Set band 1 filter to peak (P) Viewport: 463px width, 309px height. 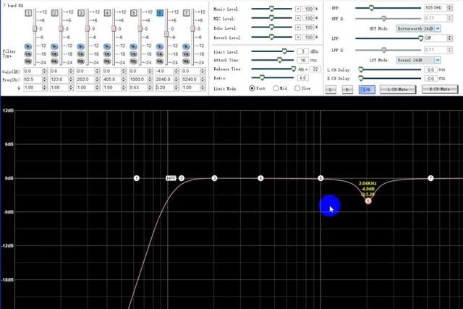[28, 46]
